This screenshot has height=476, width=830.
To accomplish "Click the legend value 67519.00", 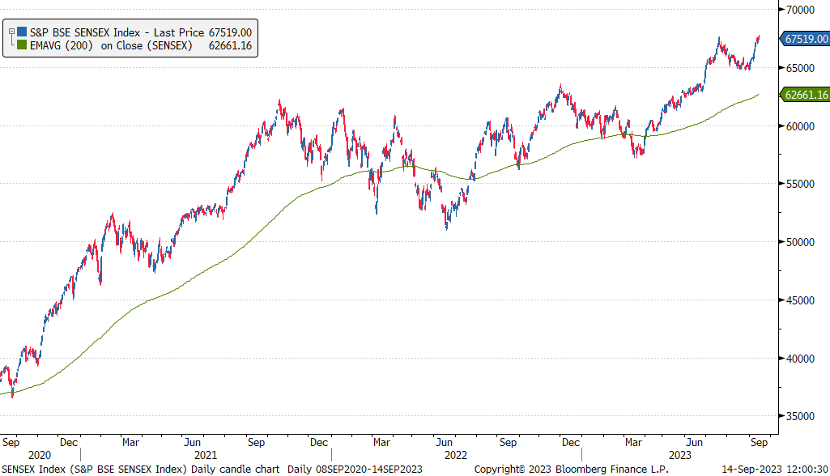I will coord(230,32).
